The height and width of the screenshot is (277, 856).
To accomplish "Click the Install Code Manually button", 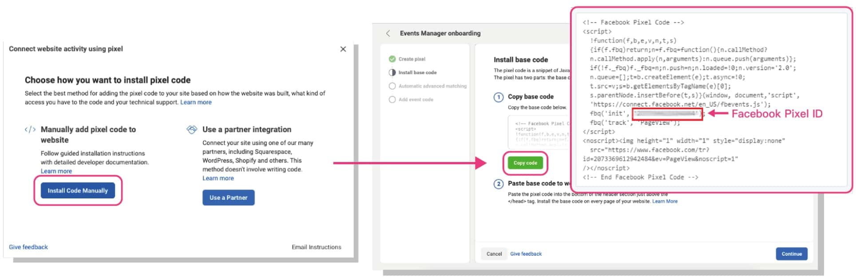I will 78,190.
